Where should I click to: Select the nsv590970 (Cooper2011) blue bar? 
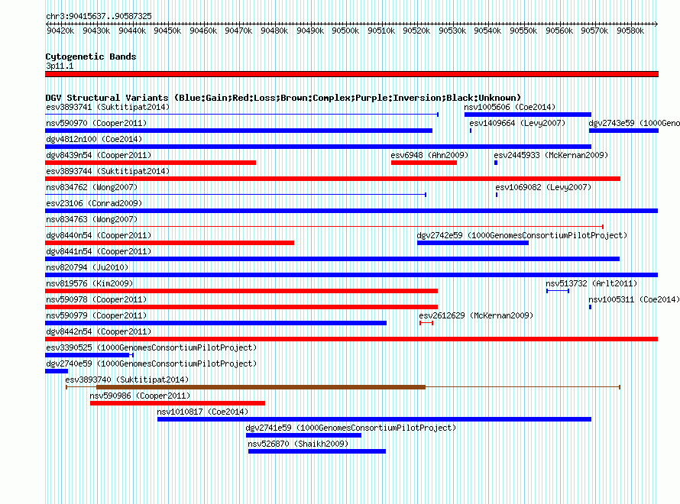click(238, 131)
